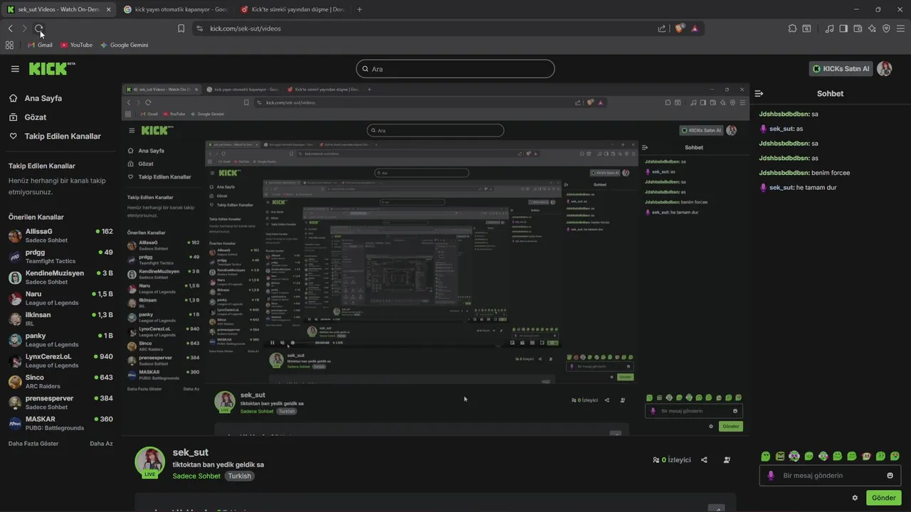
Task: Click LynxCerezLoL channel avatar
Action: [15, 361]
